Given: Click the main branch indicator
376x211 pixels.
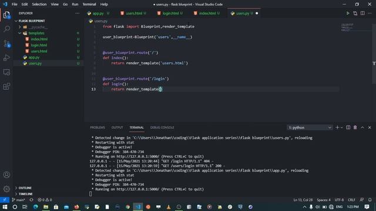Looking at the screenshot, I should tap(18, 200).
